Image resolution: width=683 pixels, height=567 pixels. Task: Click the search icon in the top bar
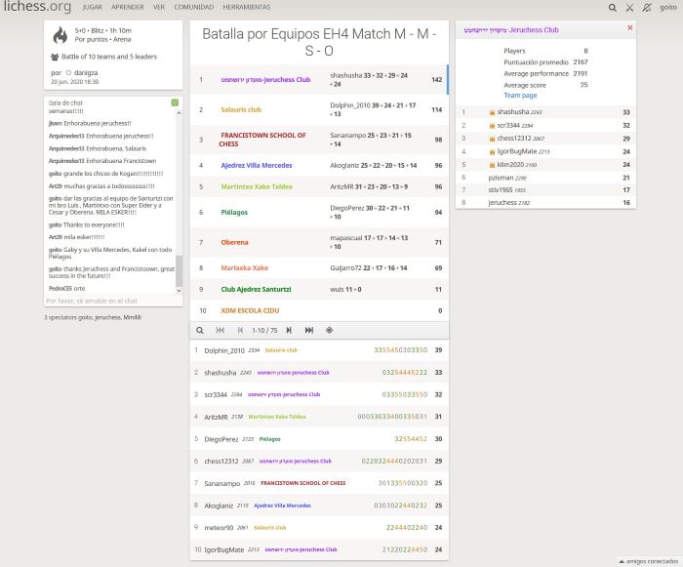pos(612,7)
